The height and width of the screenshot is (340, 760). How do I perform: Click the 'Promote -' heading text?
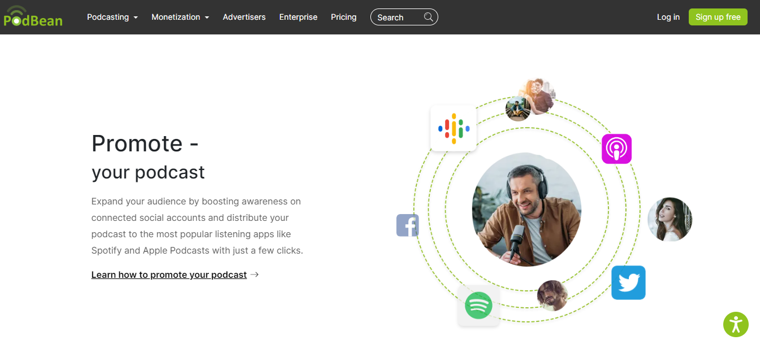(x=145, y=143)
